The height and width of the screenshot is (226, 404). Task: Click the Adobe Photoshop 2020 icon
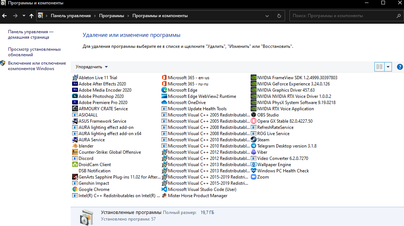75,96
